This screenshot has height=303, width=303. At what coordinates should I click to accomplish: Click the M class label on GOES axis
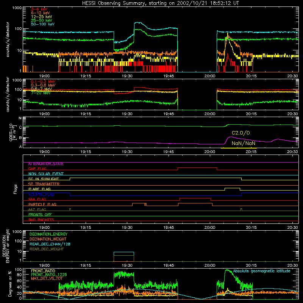point(20,118)
